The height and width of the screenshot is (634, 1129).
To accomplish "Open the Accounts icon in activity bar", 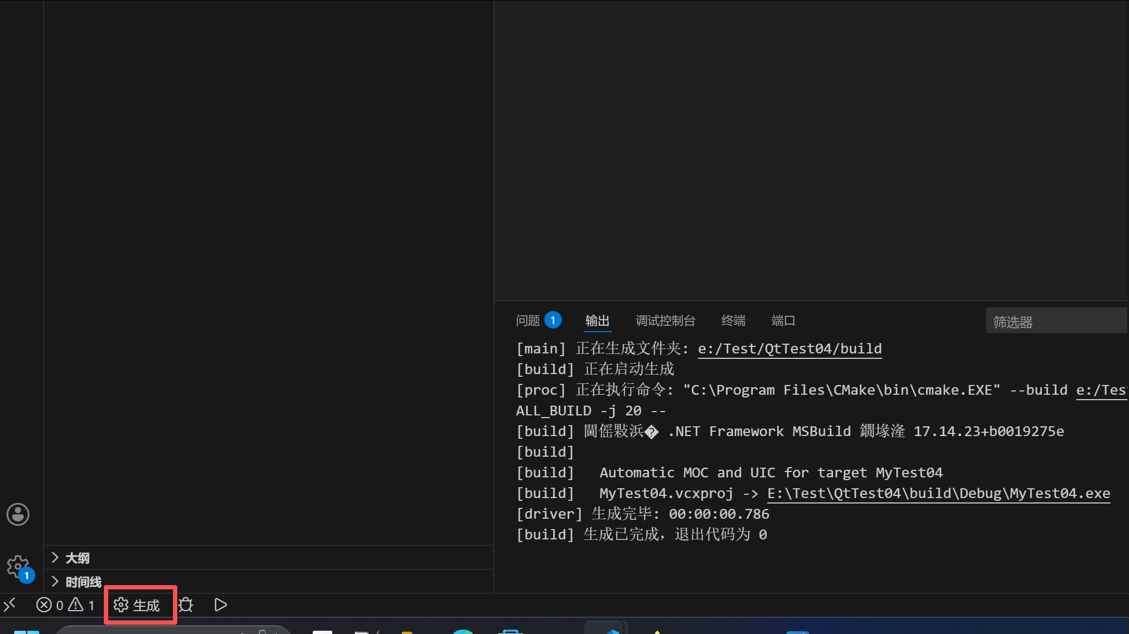I will click(x=18, y=514).
